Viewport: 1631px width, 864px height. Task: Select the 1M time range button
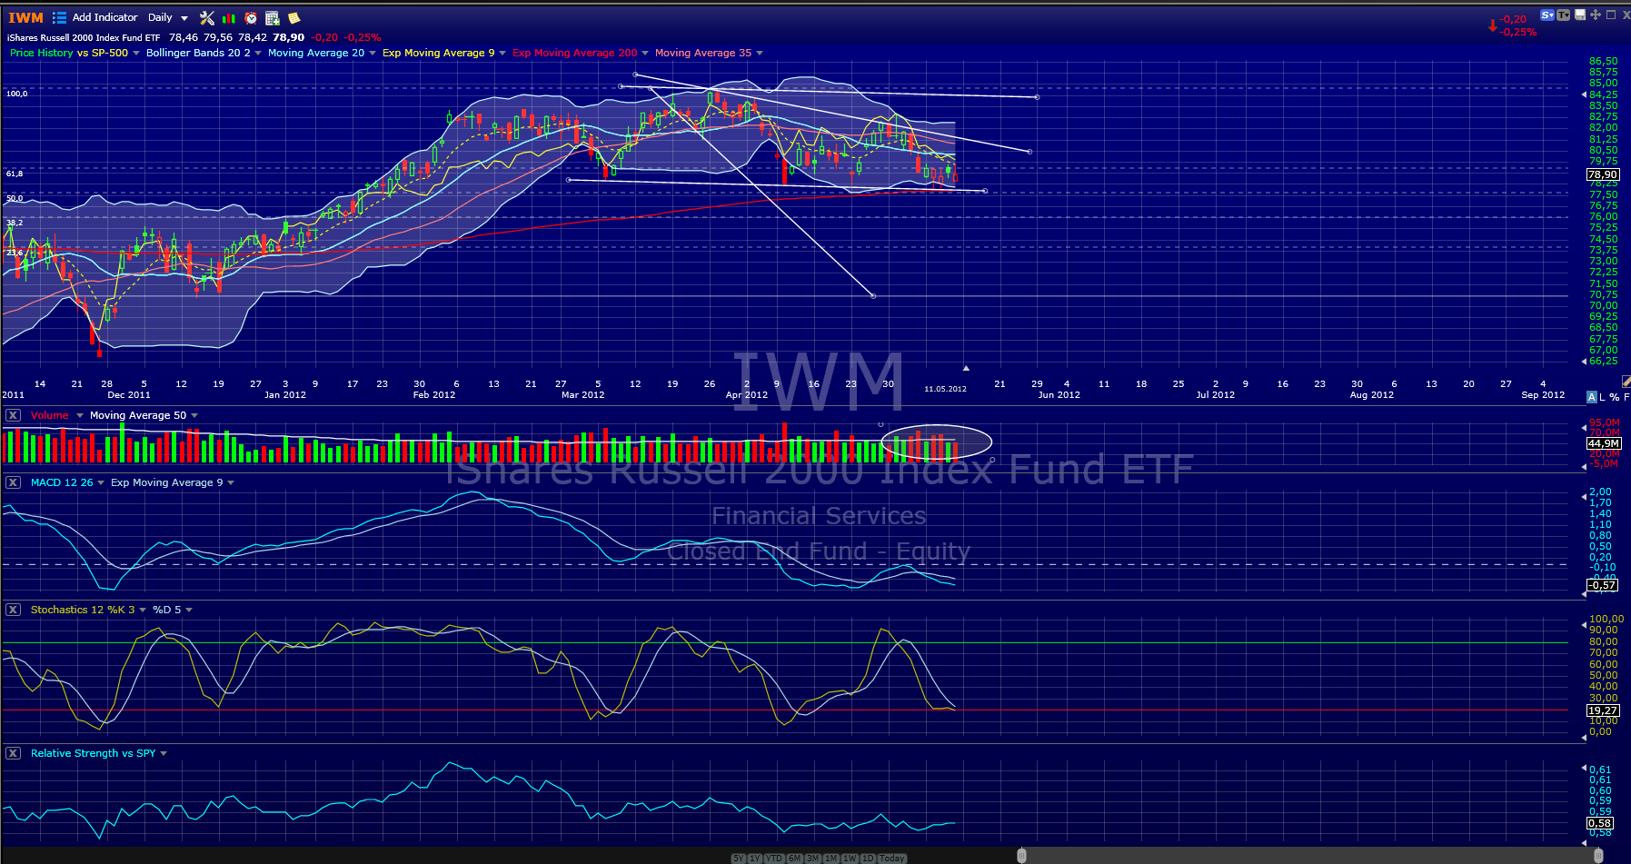click(x=831, y=859)
